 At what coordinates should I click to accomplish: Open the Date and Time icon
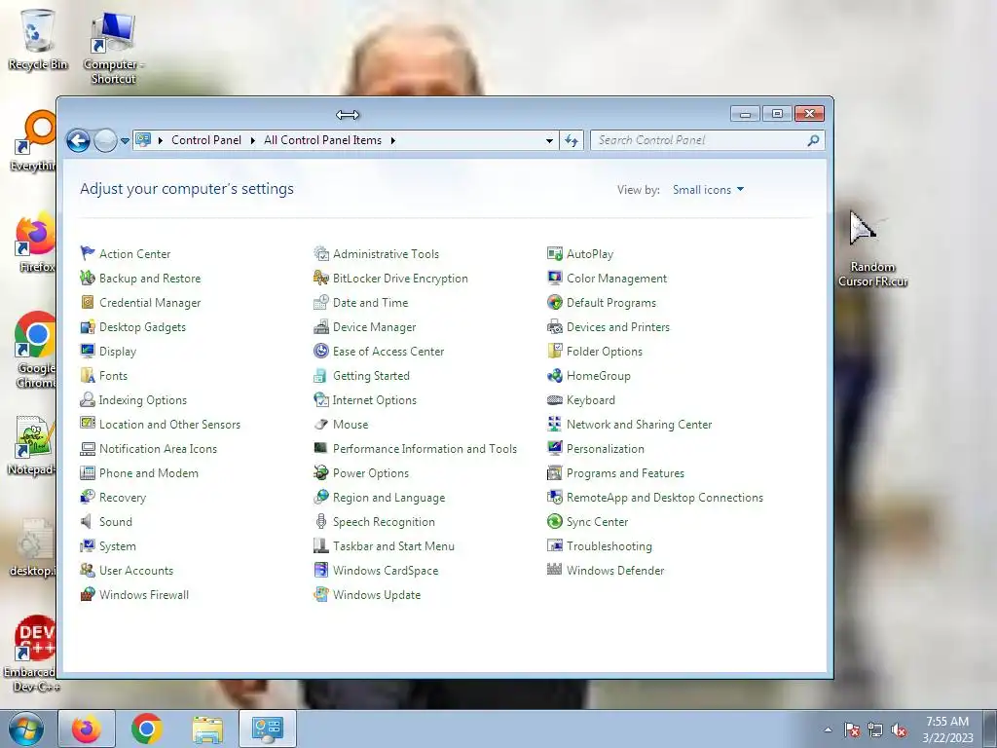321,302
